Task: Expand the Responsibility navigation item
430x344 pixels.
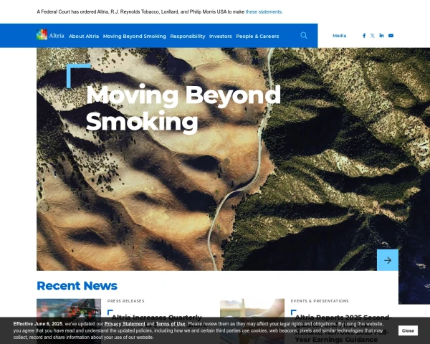Action: pos(188,36)
